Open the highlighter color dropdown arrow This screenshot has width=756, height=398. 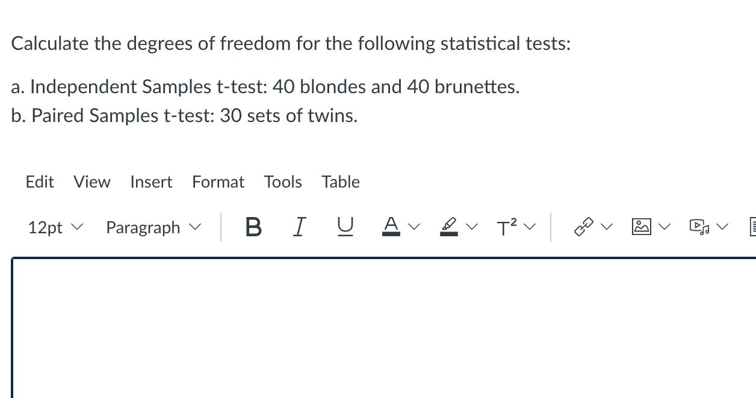[x=473, y=227]
